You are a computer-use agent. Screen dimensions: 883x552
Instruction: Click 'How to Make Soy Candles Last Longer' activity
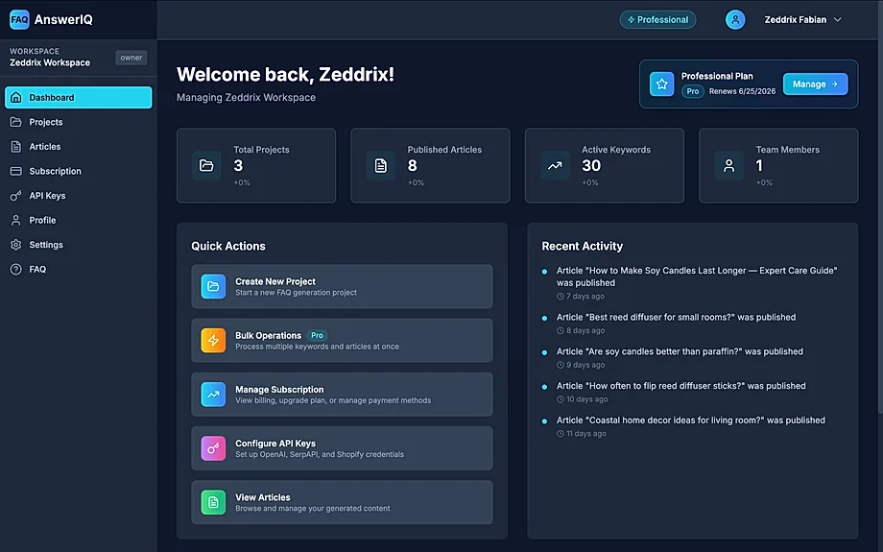[x=697, y=276]
